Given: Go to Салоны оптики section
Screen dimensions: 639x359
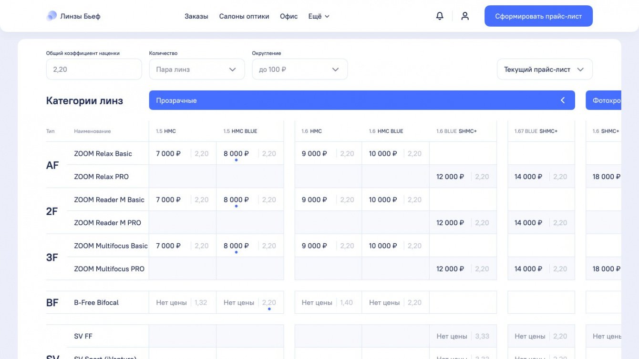Looking at the screenshot, I should point(244,16).
